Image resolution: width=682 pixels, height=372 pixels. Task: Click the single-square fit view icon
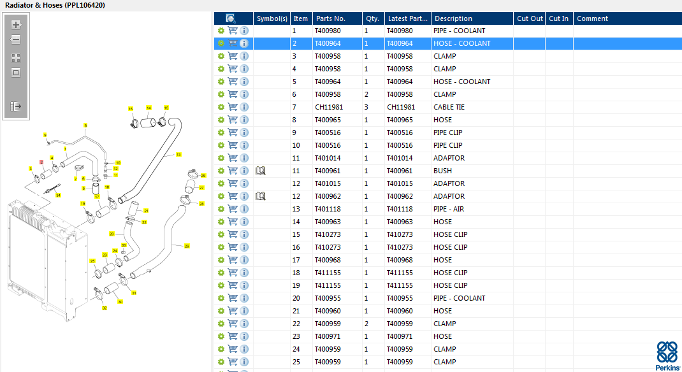tap(16, 73)
